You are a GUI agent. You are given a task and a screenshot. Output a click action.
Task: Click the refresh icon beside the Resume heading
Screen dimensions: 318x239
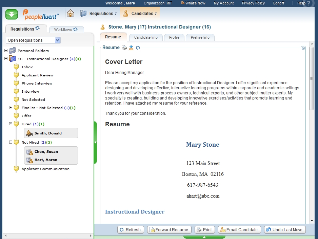point(138,48)
